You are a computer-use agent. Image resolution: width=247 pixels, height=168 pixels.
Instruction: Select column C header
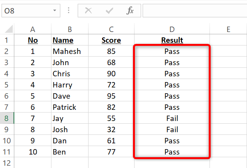pos(111,29)
